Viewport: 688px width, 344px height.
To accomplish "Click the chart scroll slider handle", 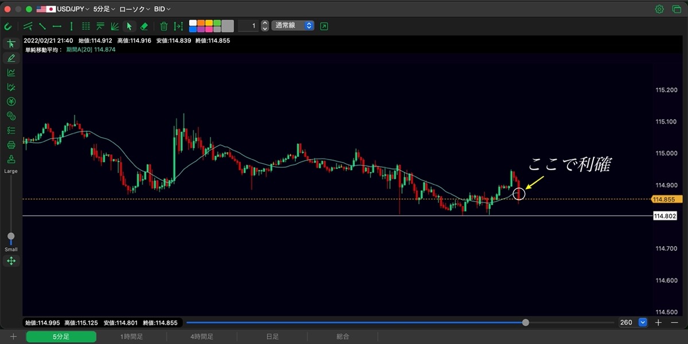I will tap(526, 323).
